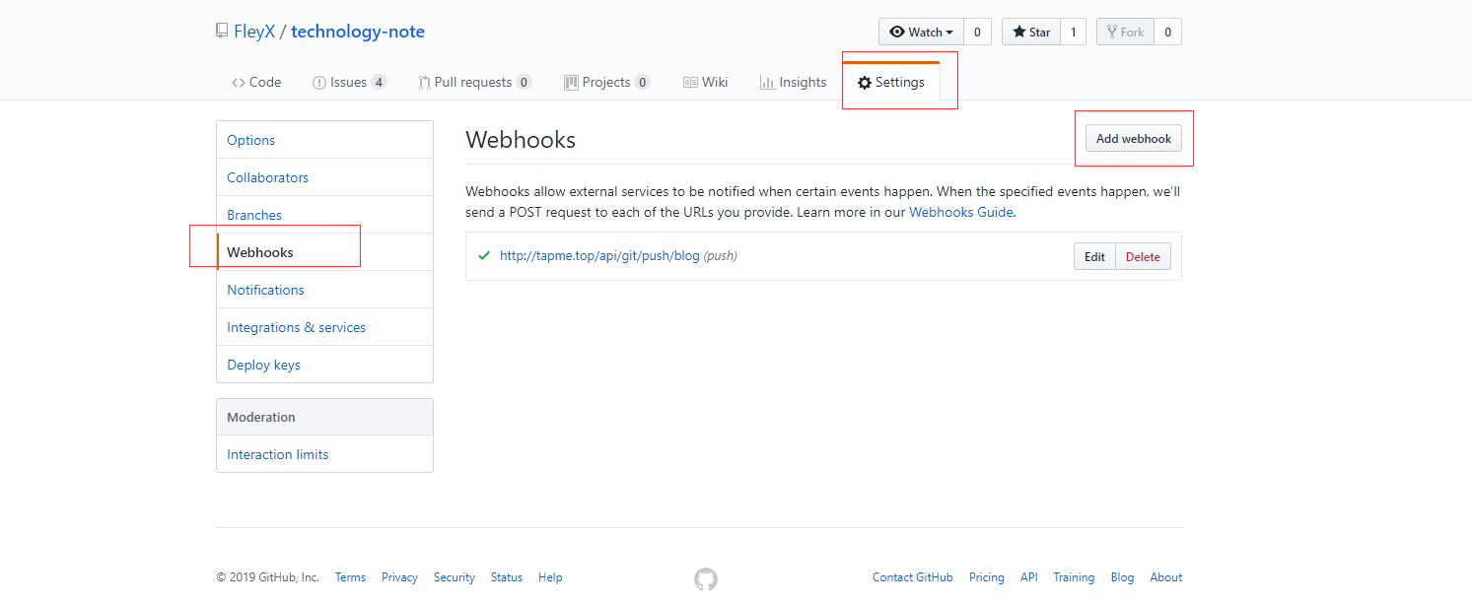Image resolution: width=1472 pixels, height=604 pixels.
Task: Open the tapme.top/api/git/push/blog webhook link
Action: [x=599, y=256]
